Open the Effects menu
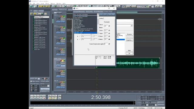Viewport: 194px width, 109px height. pos(47,3)
